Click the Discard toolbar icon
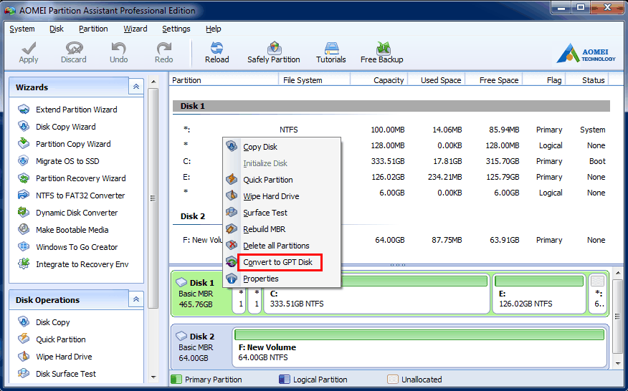The width and height of the screenshot is (628, 391). [74, 49]
